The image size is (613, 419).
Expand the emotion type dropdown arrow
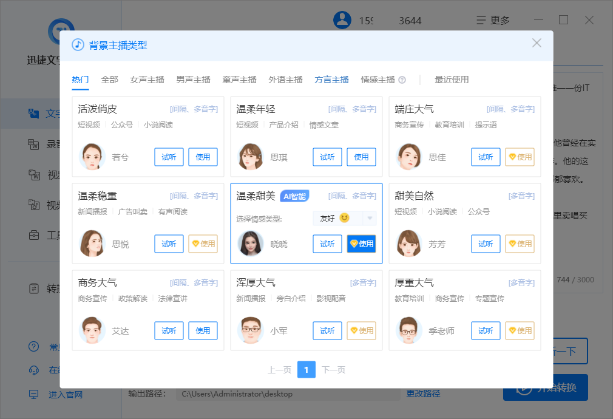[x=370, y=218]
